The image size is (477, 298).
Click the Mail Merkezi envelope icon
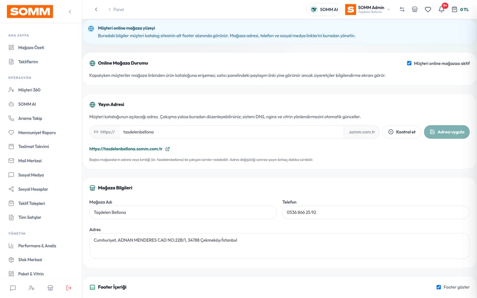click(x=11, y=161)
